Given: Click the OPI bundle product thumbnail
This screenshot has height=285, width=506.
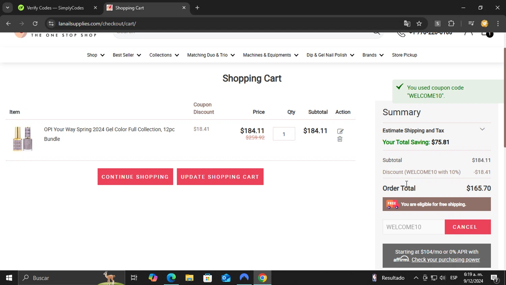Looking at the screenshot, I should pos(23,139).
